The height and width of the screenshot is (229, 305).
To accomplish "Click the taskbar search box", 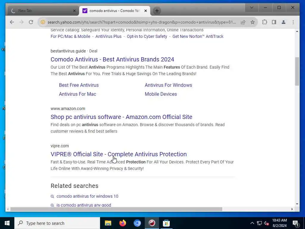I will [57, 223].
